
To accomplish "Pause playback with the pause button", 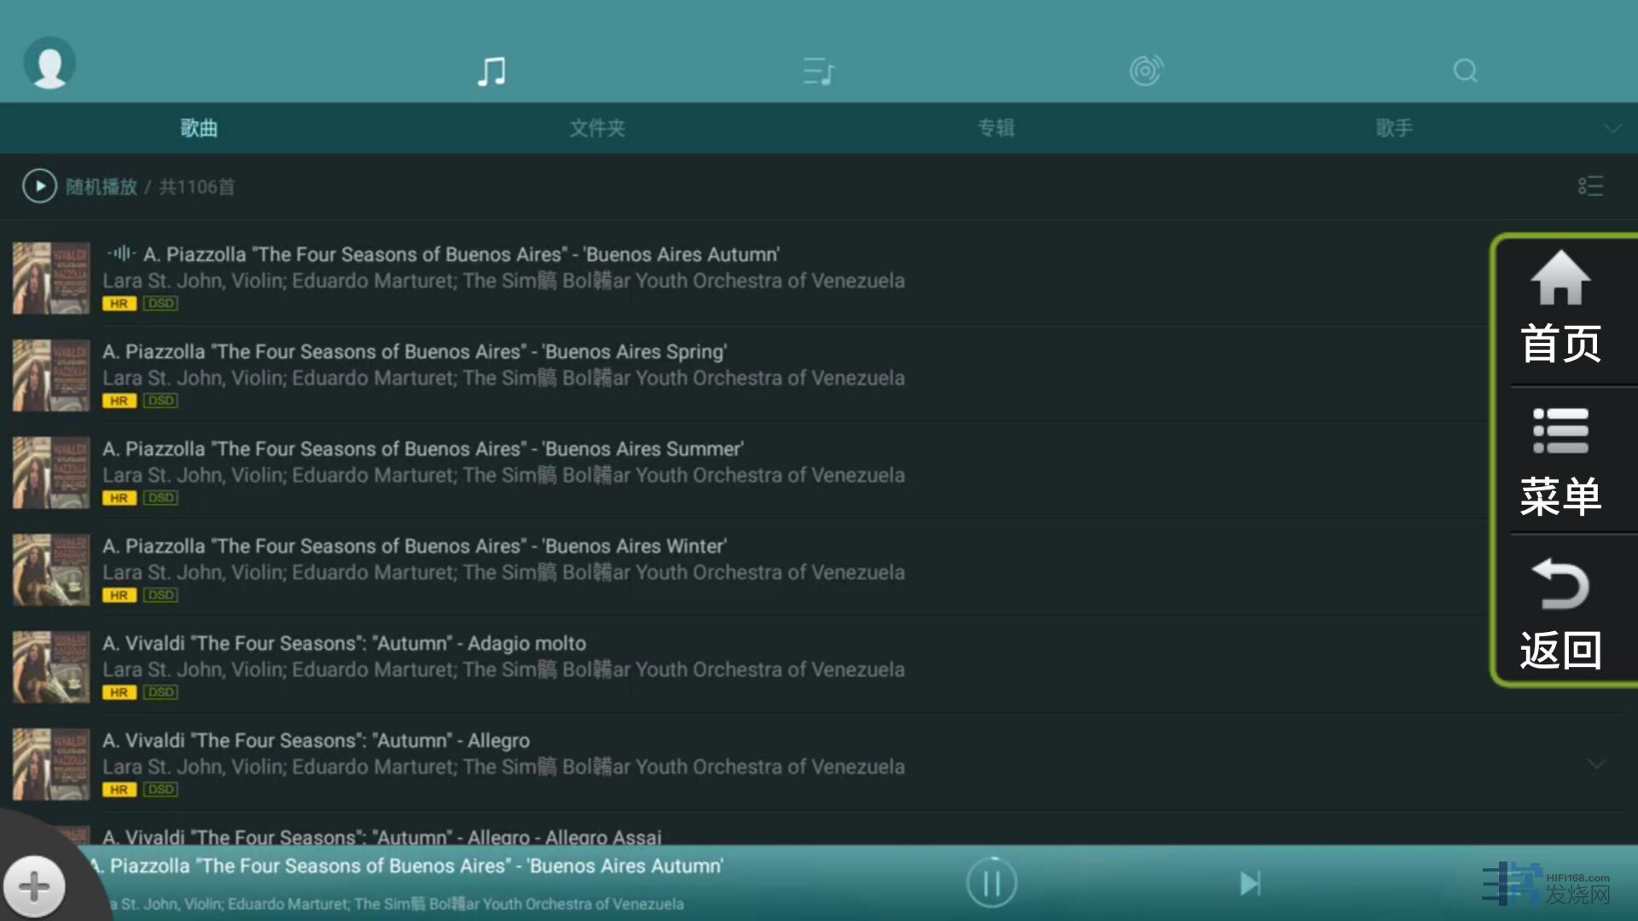I will click(x=991, y=883).
